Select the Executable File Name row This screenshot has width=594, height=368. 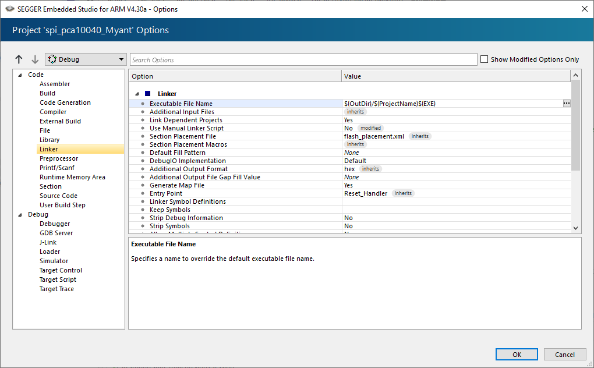click(349, 104)
